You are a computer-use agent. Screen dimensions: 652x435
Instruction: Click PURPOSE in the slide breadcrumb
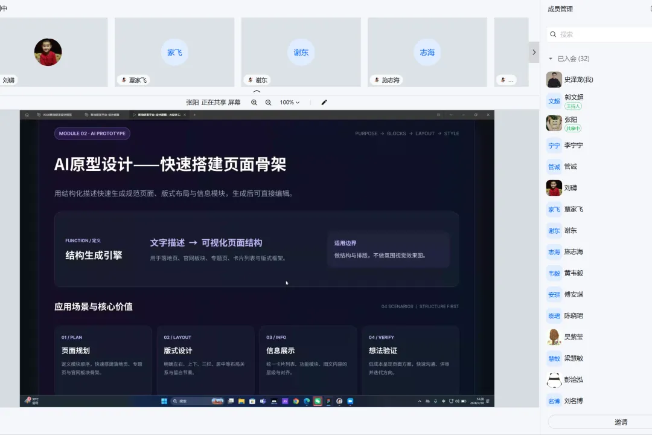[x=366, y=134]
